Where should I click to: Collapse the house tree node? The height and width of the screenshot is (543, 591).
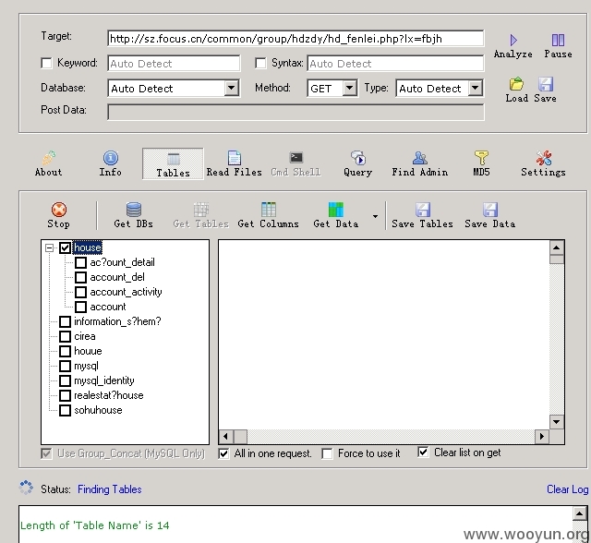pos(49,247)
